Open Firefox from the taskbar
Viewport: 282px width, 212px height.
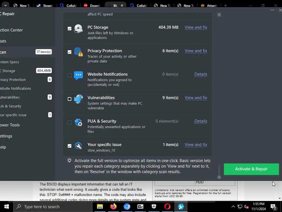[x=113, y=206]
